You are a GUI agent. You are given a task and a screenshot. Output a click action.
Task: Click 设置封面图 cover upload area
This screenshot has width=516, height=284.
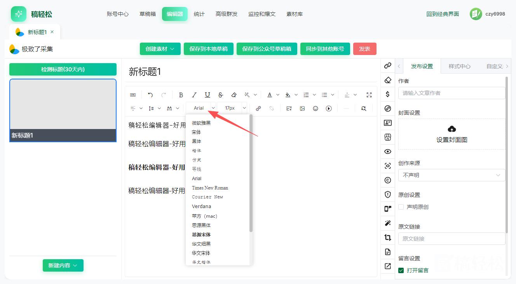(452, 134)
